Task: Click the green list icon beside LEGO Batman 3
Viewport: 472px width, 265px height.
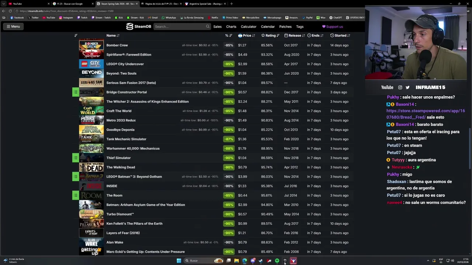Action: [76, 177]
